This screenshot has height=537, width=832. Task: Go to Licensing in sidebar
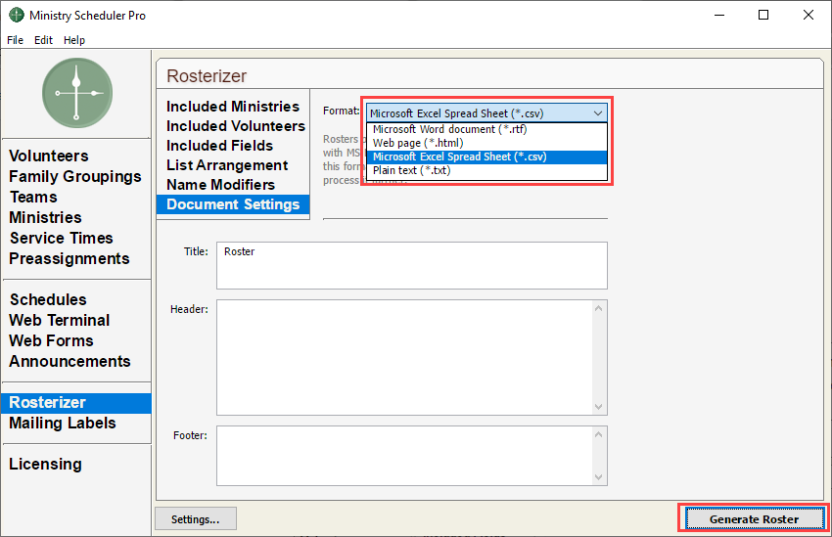(46, 465)
